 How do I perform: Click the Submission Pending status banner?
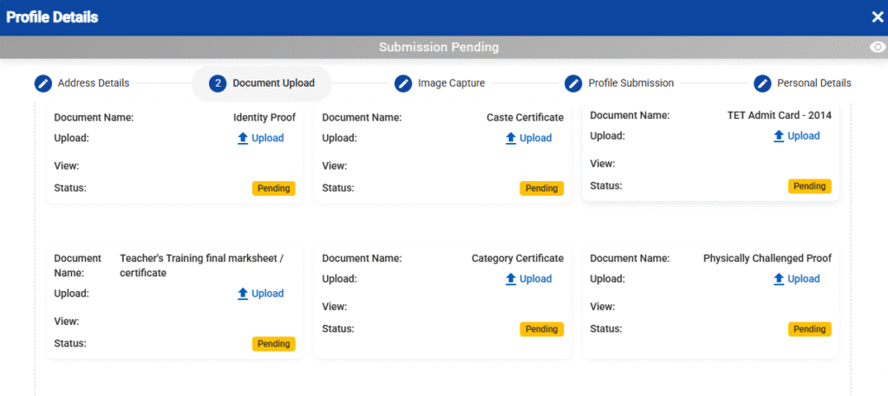pyautogui.click(x=439, y=48)
